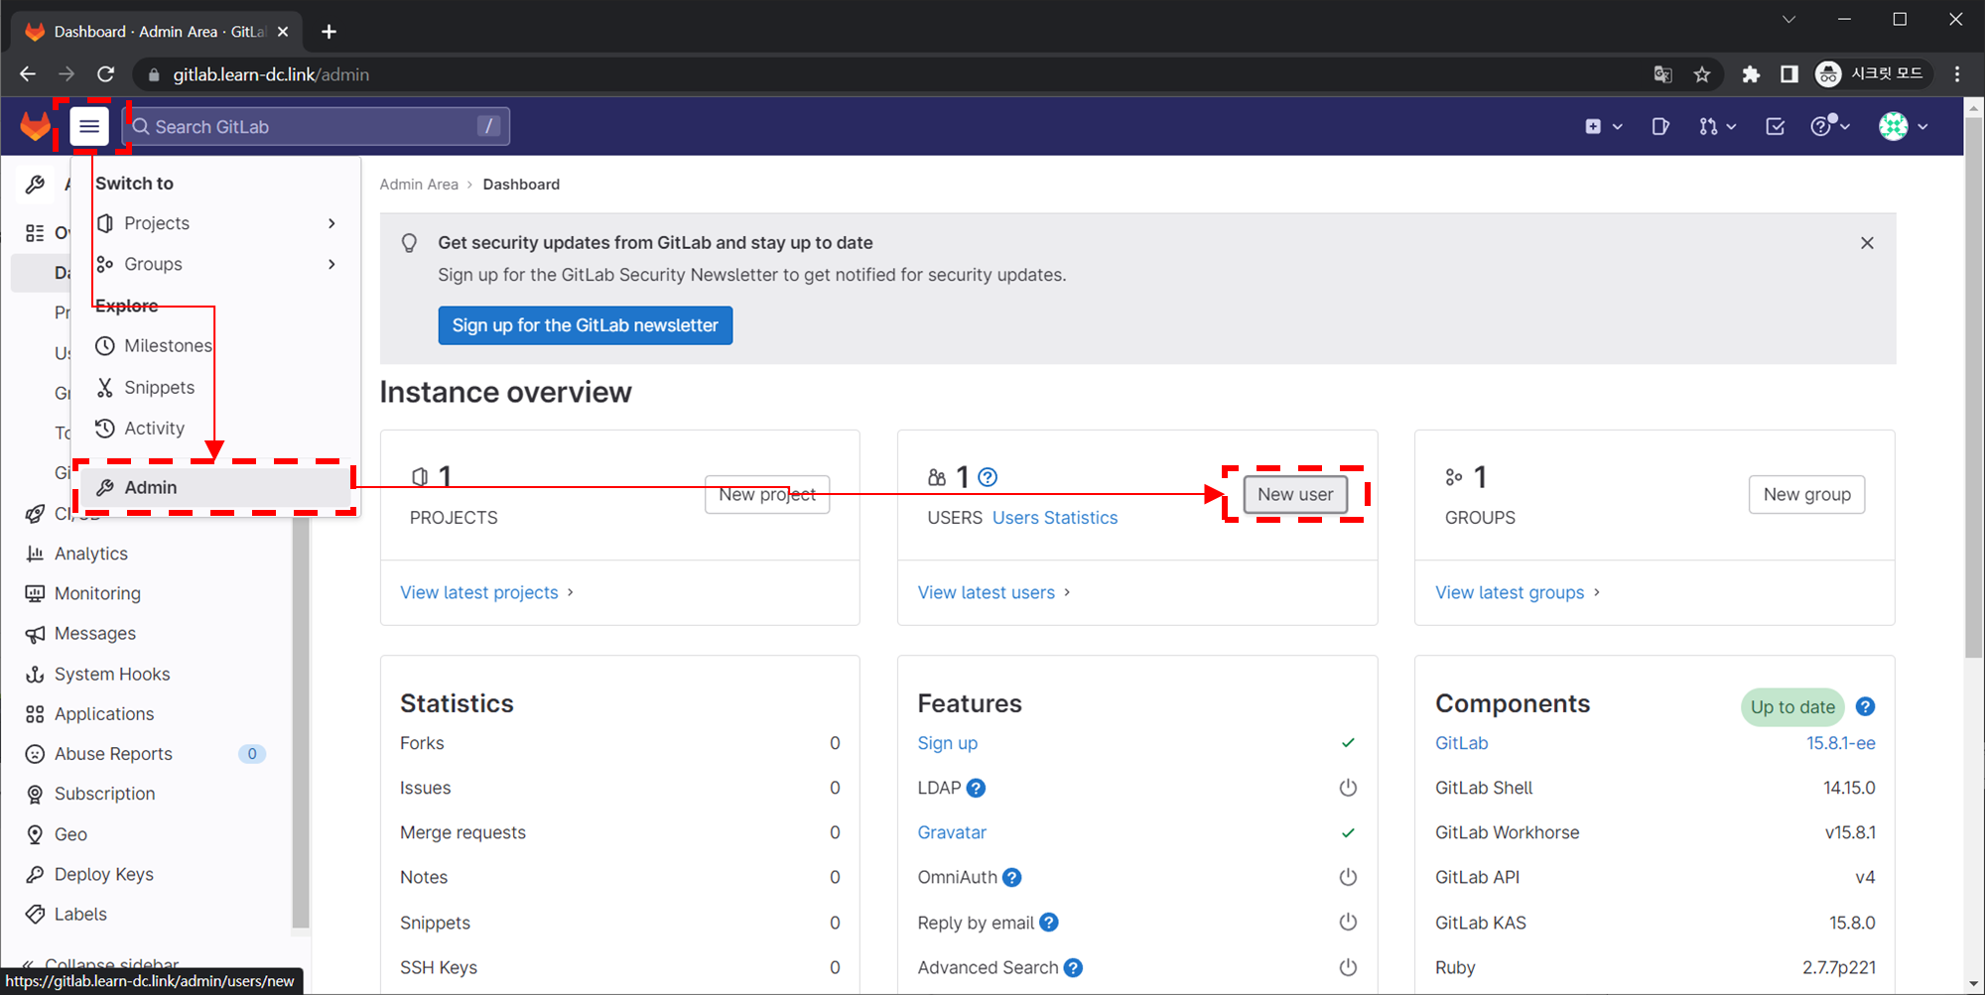Click the New user button
The image size is (1985, 995).
point(1295,494)
